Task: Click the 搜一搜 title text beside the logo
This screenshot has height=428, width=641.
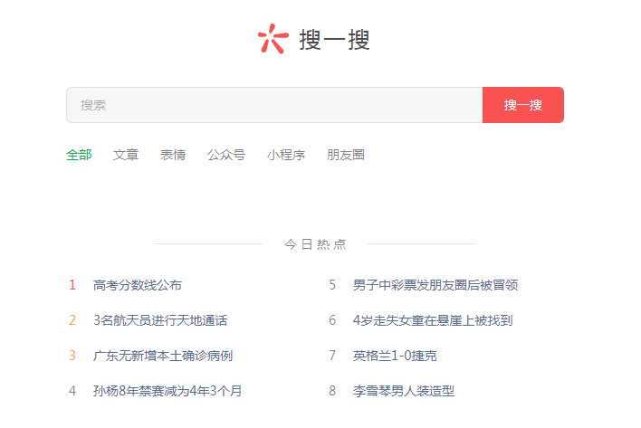Action: (335, 40)
